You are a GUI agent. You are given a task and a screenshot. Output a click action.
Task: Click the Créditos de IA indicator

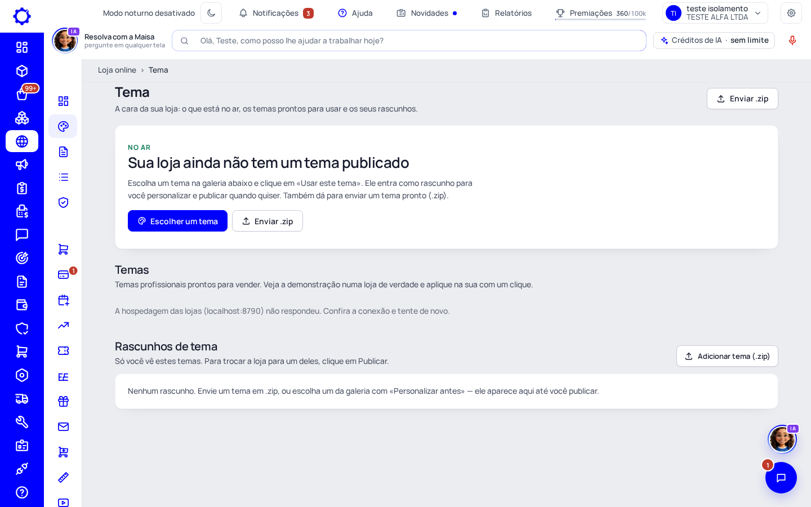click(x=714, y=41)
